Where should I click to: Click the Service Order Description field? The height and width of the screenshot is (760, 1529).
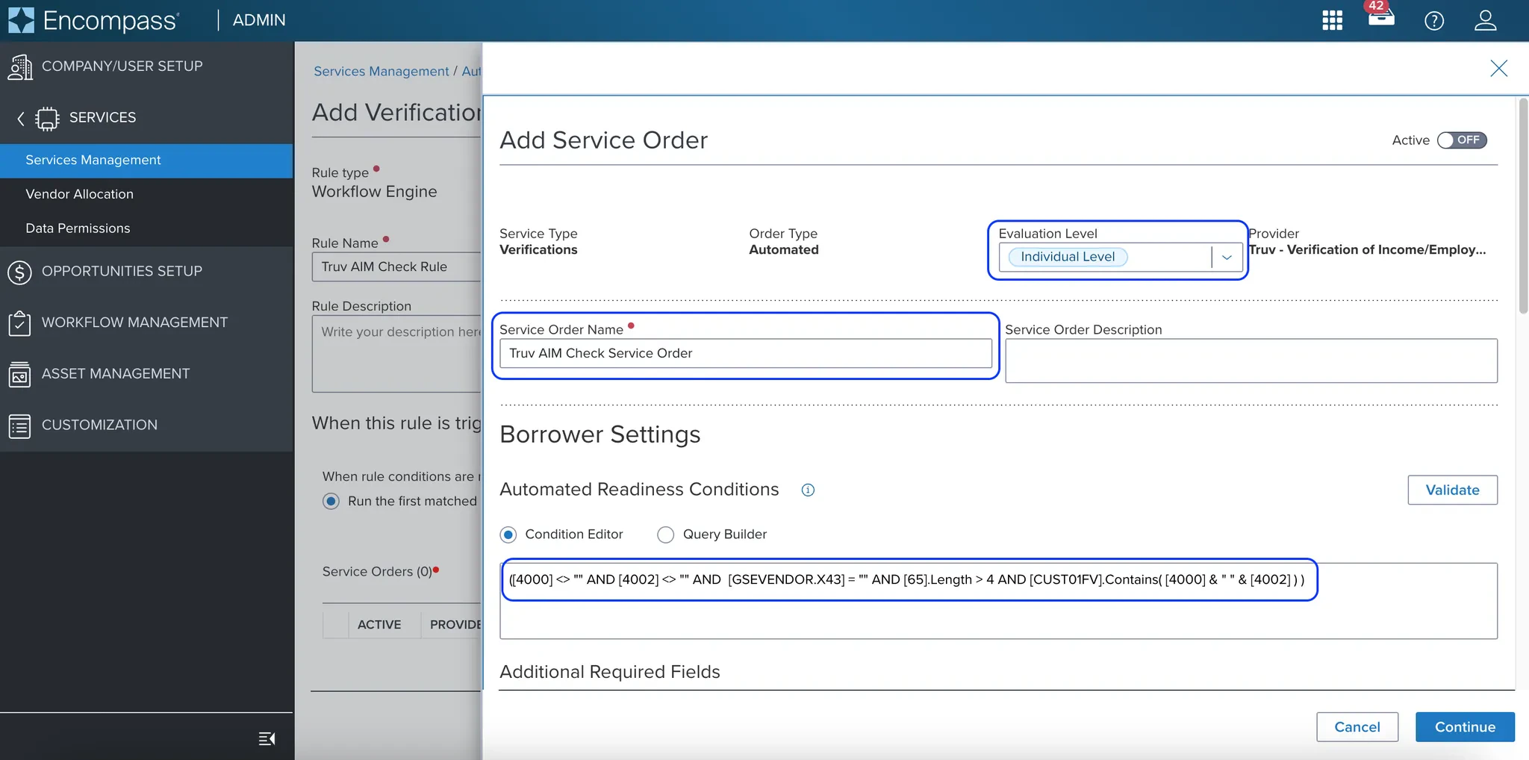click(1251, 361)
